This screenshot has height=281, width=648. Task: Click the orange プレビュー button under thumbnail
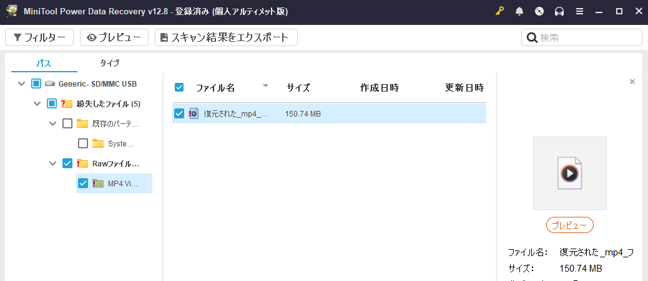570,226
